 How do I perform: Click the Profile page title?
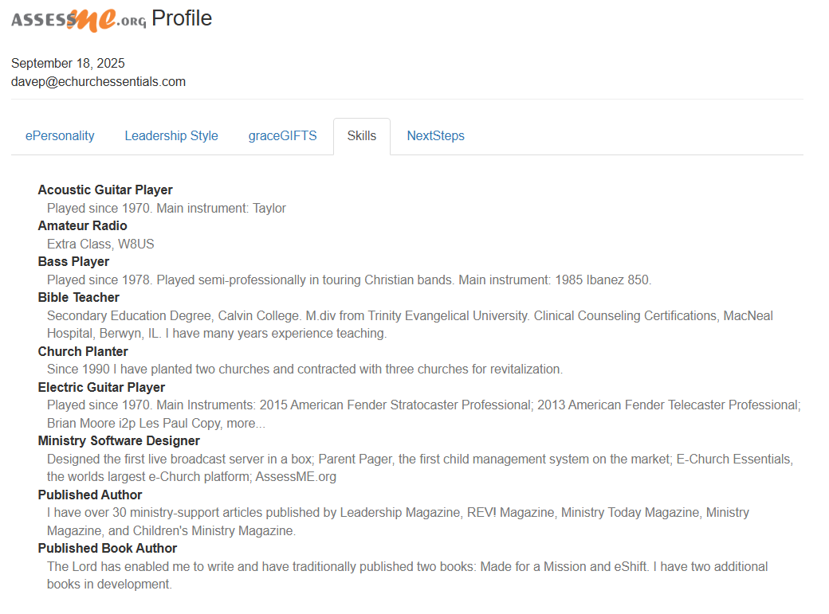pos(182,18)
